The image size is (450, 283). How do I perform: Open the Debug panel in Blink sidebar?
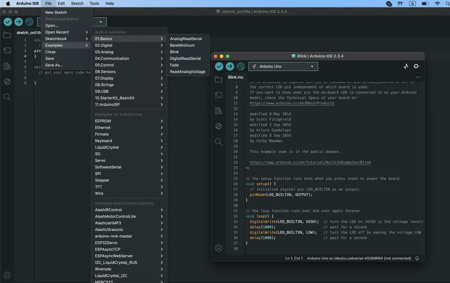[x=218, y=126]
